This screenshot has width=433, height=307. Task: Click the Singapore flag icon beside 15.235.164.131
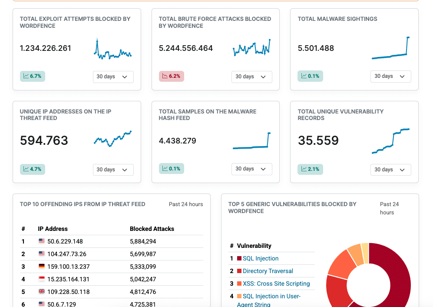(42, 279)
